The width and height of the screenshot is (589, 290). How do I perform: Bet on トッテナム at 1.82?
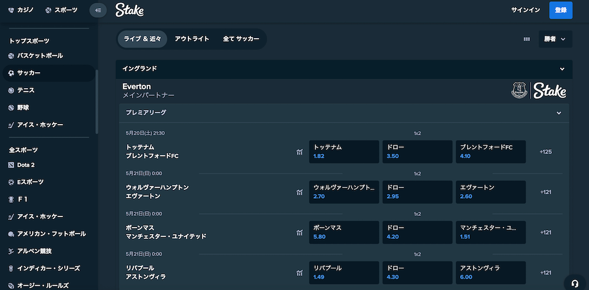point(344,152)
